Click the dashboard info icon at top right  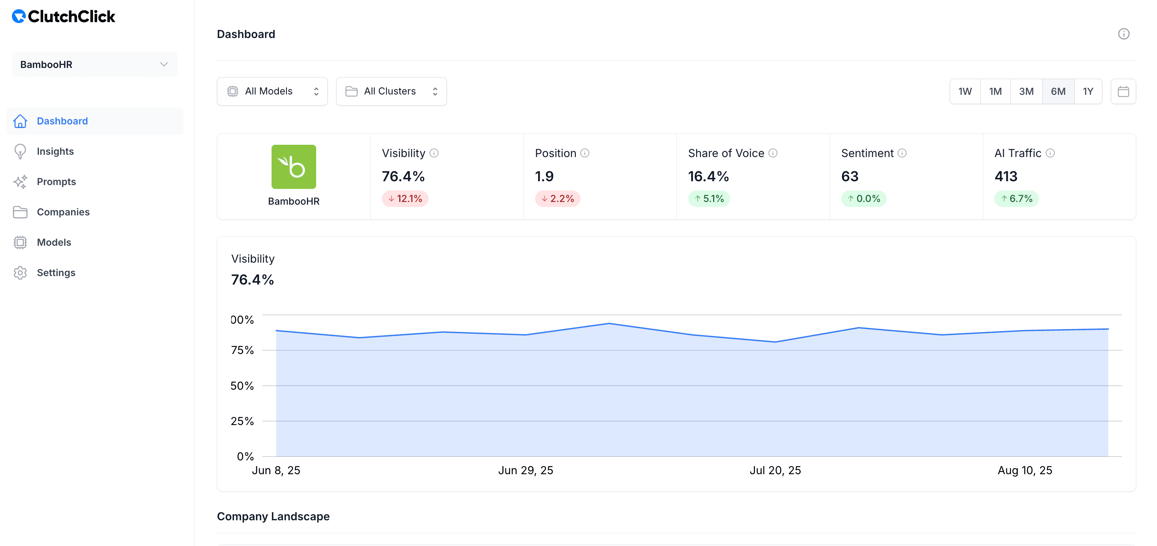click(1124, 34)
